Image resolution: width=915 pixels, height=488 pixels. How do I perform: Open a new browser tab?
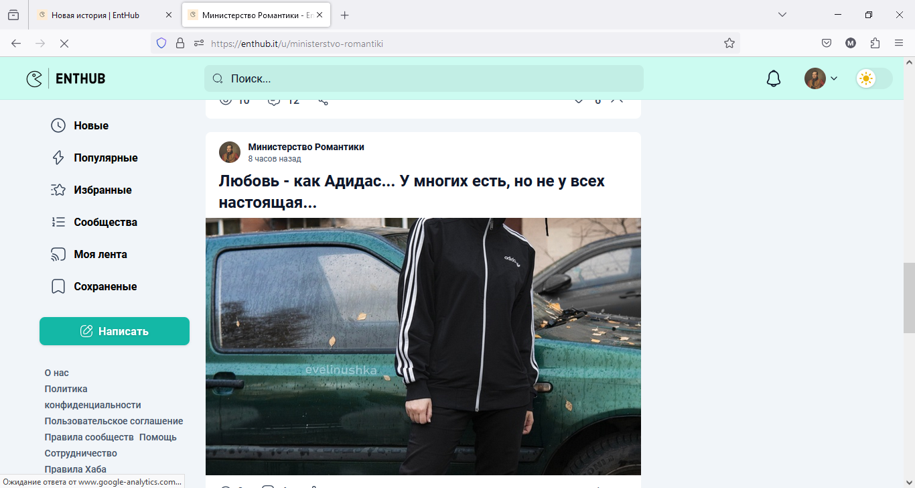click(x=344, y=15)
